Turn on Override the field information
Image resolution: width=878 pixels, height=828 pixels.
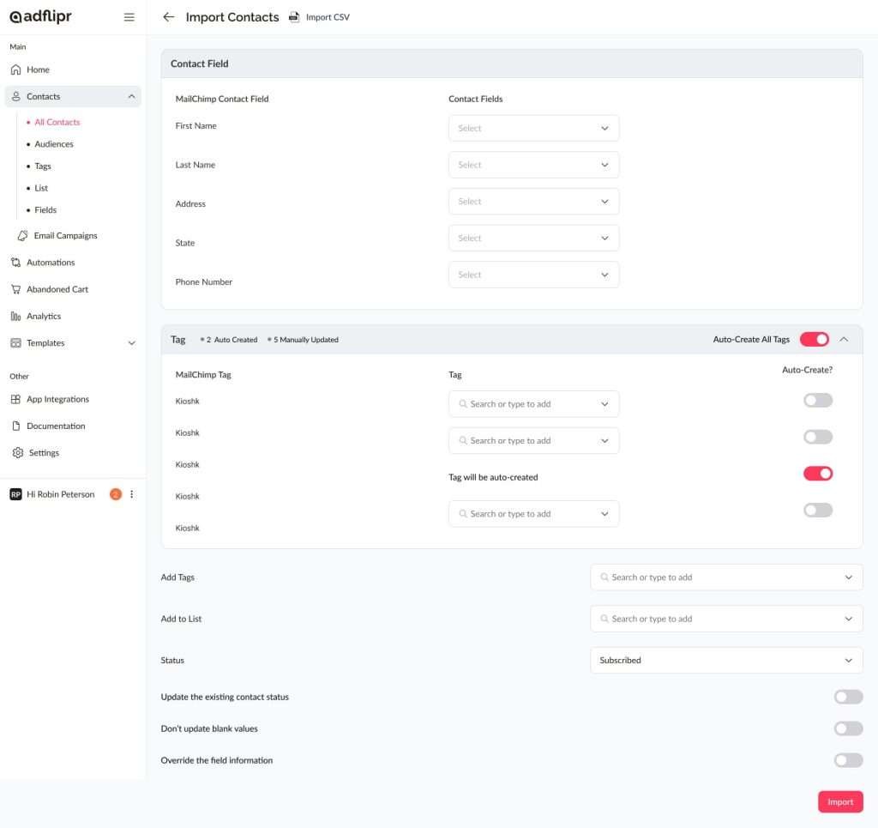[848, 760]
